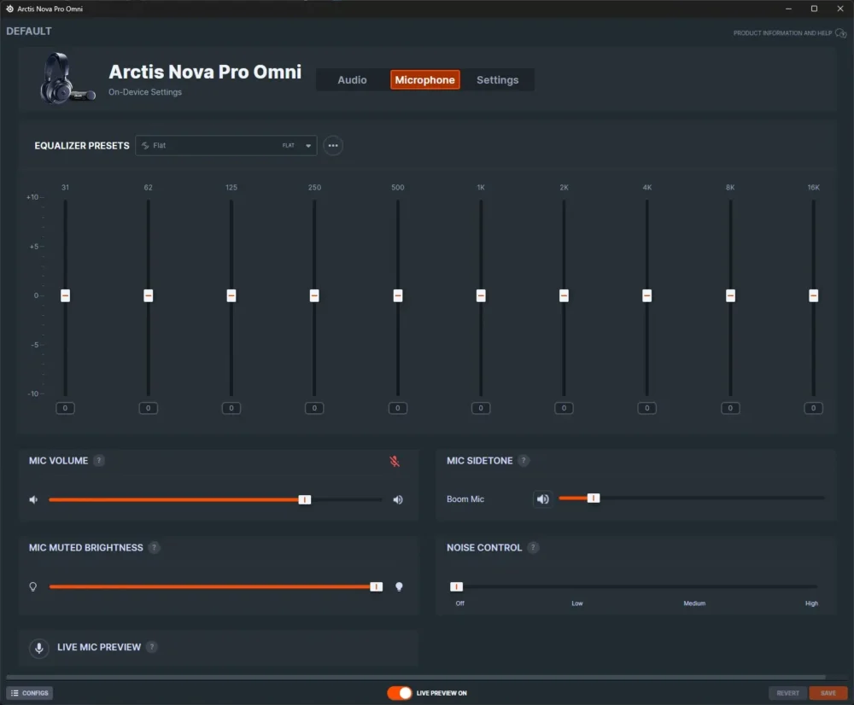
Task: Click the 500 Hz equalizer slider handle
Action: tap(398, 295)
